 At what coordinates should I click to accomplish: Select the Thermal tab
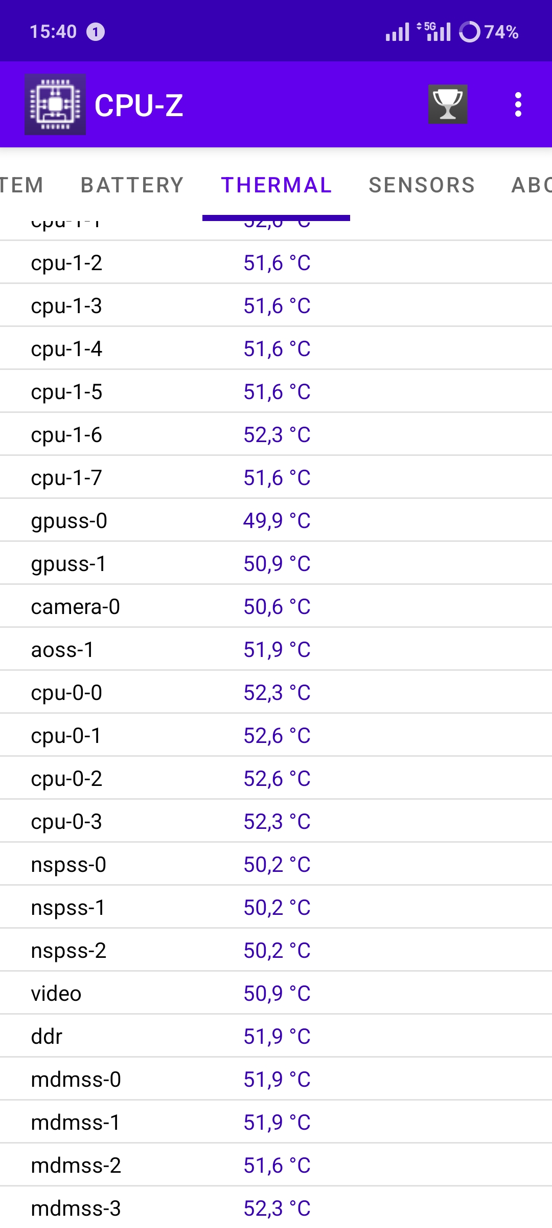tap(277, 185)
